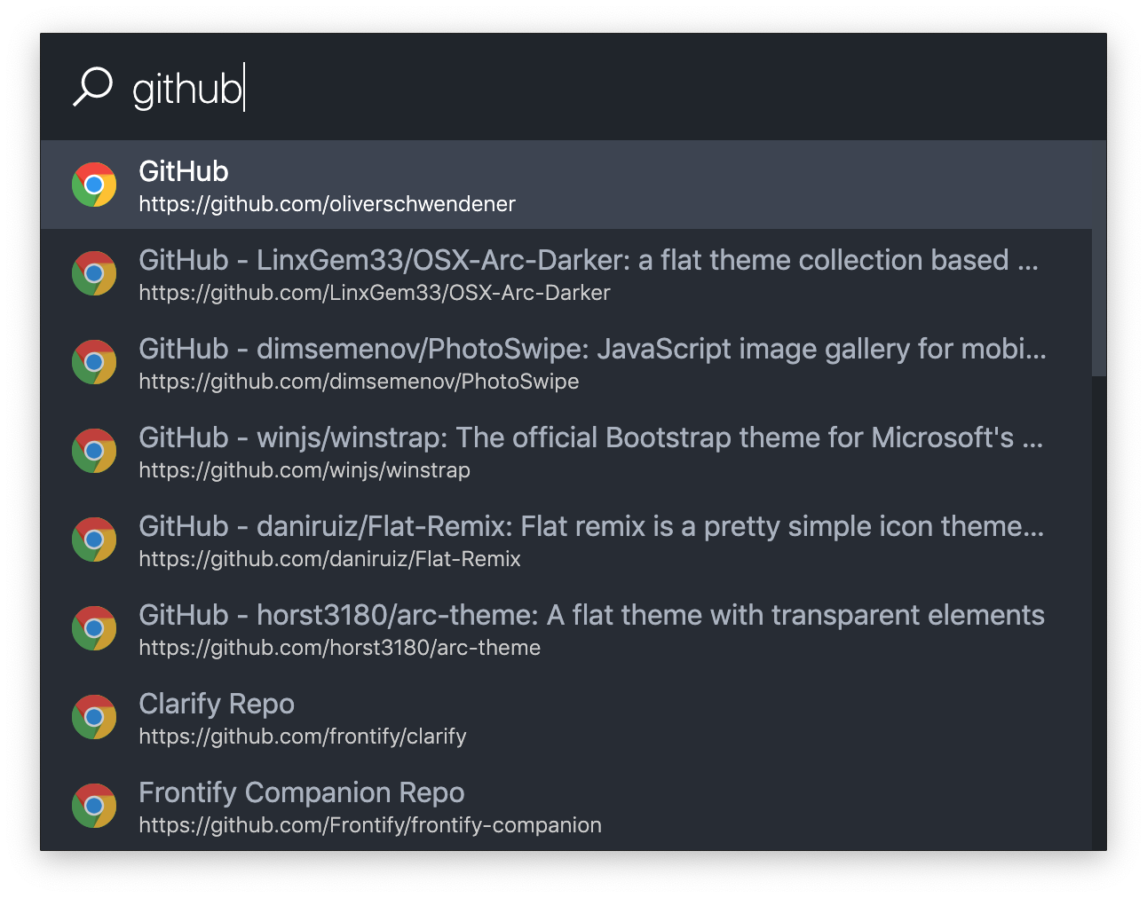The width and height of the screenshot is (1147, 898).
Task: Click the Chrome icon next to Clarify Repo
Action: 94,717
